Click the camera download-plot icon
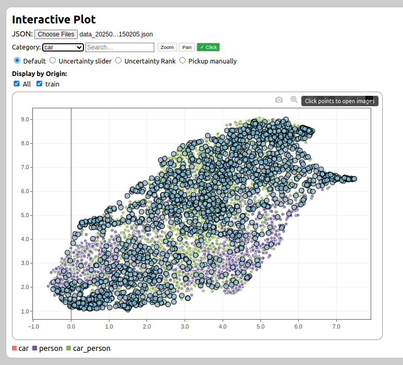403x365 pixels. pos(279,100)
